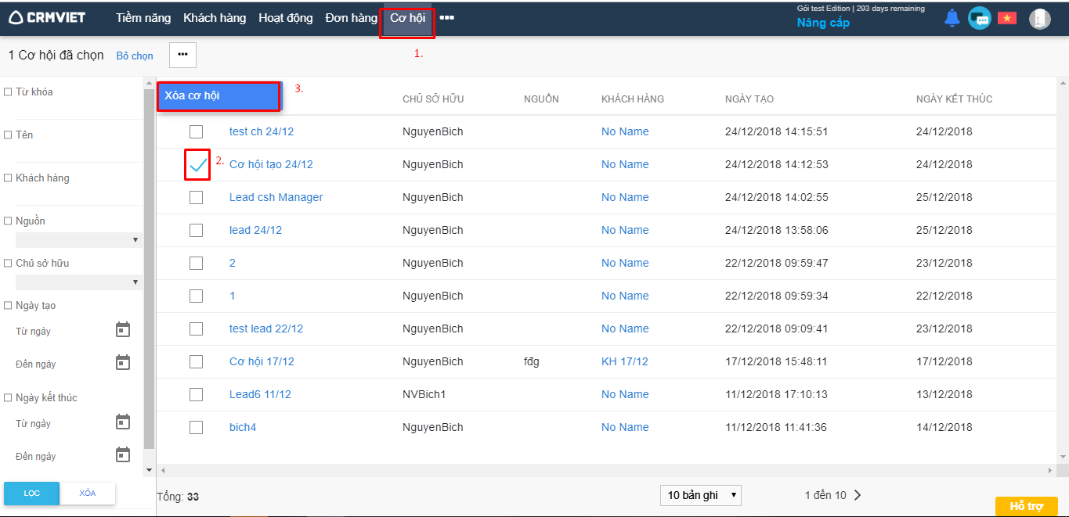Open the user profile avatar
Screen dimensions: 1069x517
tap(1039, 19)
